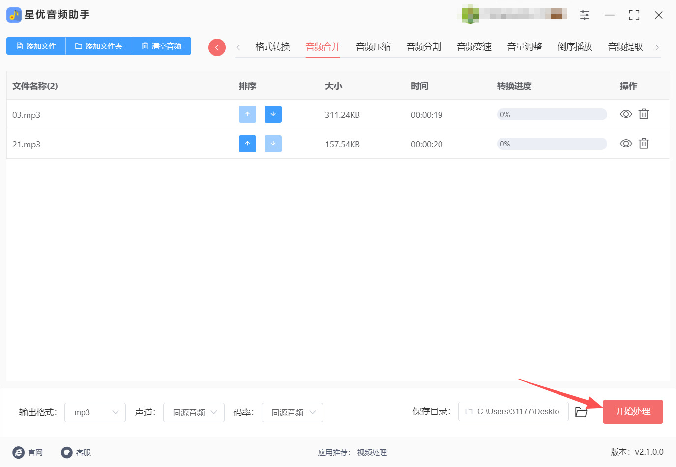Expand the 声道 dropdown
The height and width of the screenshot is (467, 676).
[x=194, y=412]
